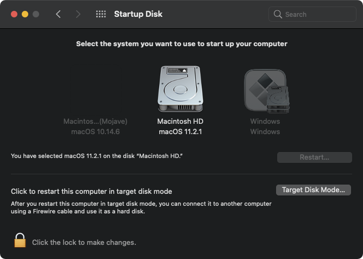
Task: Click the 'macOS 10.14.6' label
Action: point(96,131)
